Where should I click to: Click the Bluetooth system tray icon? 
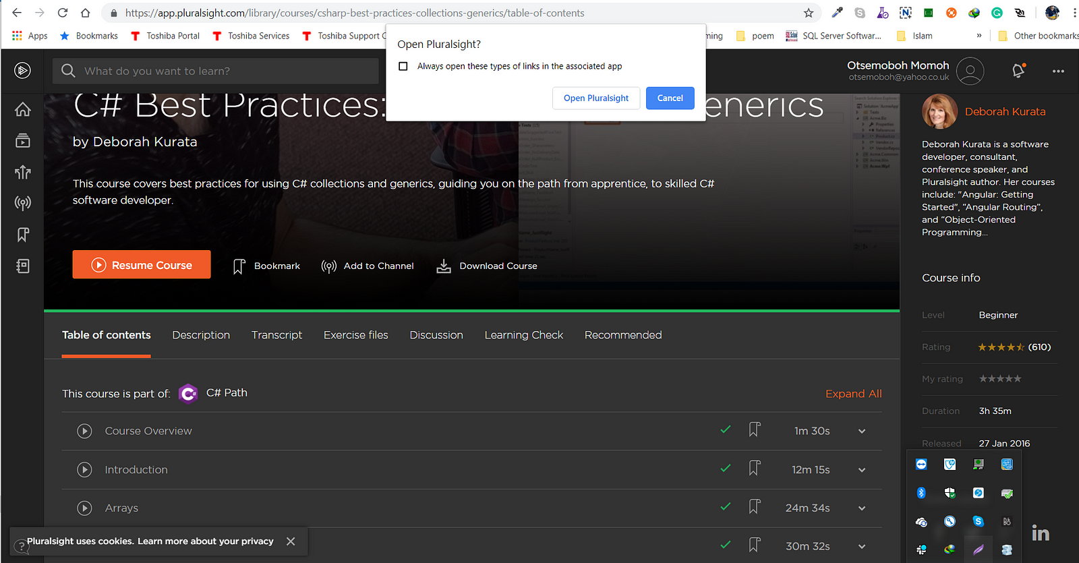(x=921, y=493)
